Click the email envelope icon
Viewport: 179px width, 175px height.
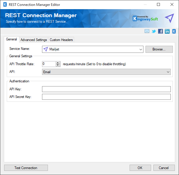pos(147,31)
